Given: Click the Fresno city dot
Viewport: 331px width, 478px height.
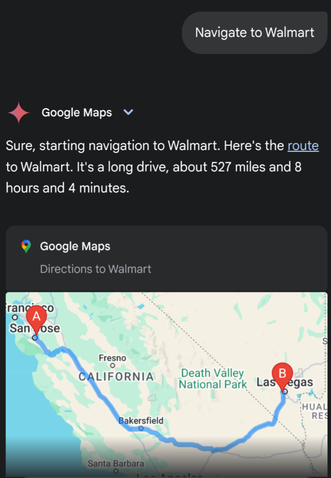Looking at the screenshot, I should 113,365.
